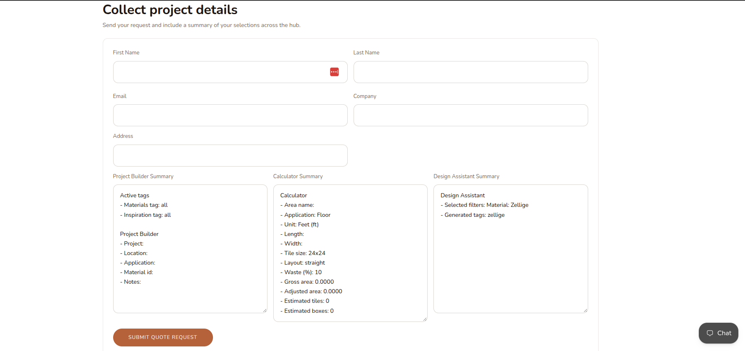
Task: Click inside the Calculator Summary textarea
Action: (x=350, y=253)
